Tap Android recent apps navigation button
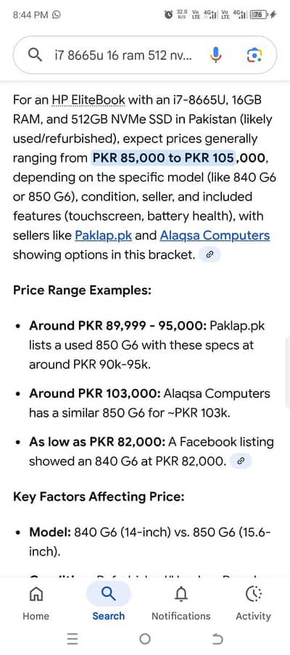 click(72, 639)
